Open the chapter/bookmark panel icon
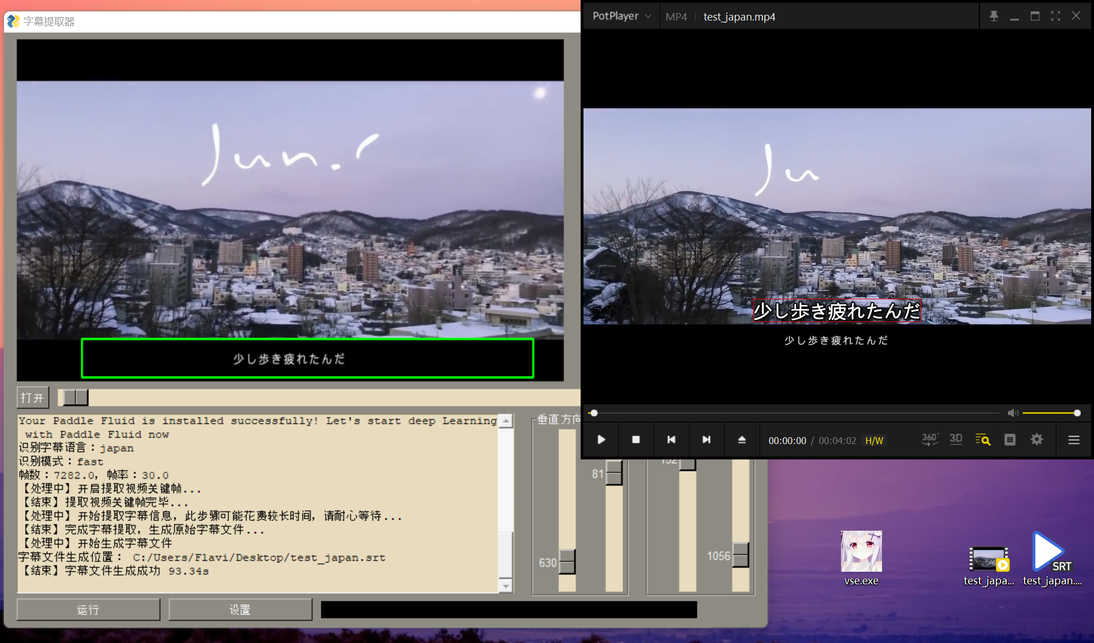This screenshot has width=1094, height=643. [x=1010, y=439]
